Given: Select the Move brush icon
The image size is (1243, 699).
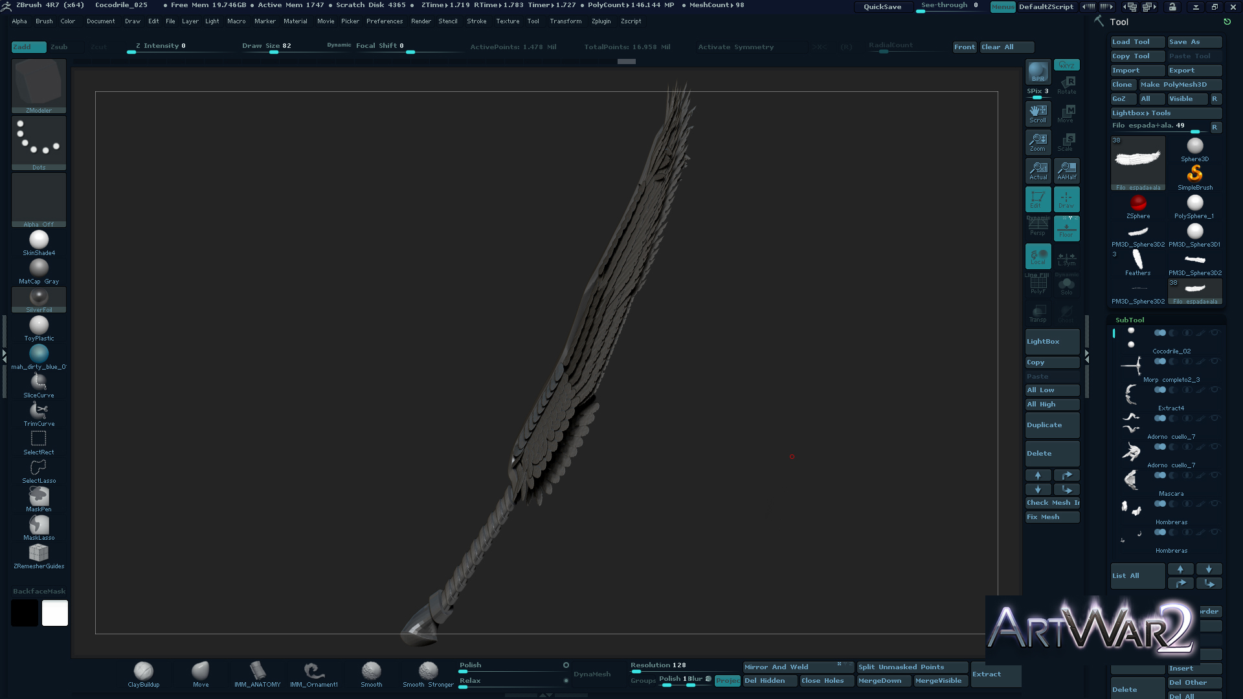Looking at the screenshot, I should tap(201, 672).
